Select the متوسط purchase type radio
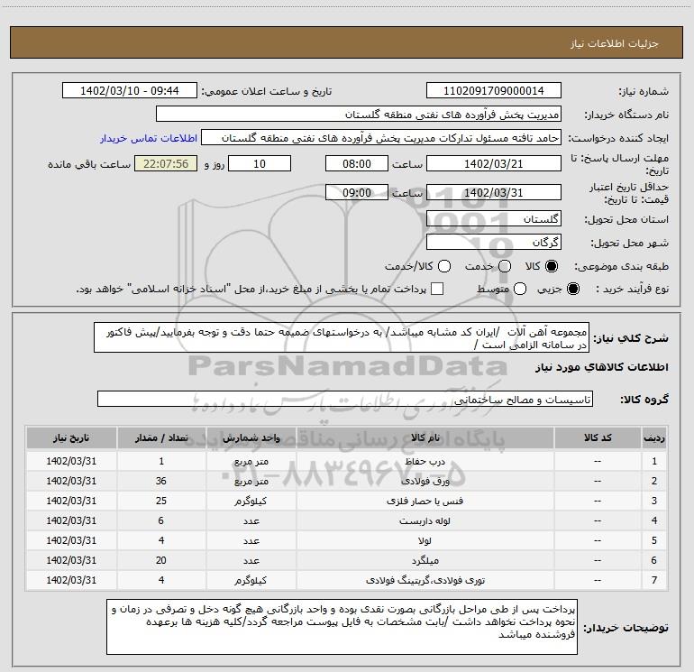 click(x=520, y=289)
